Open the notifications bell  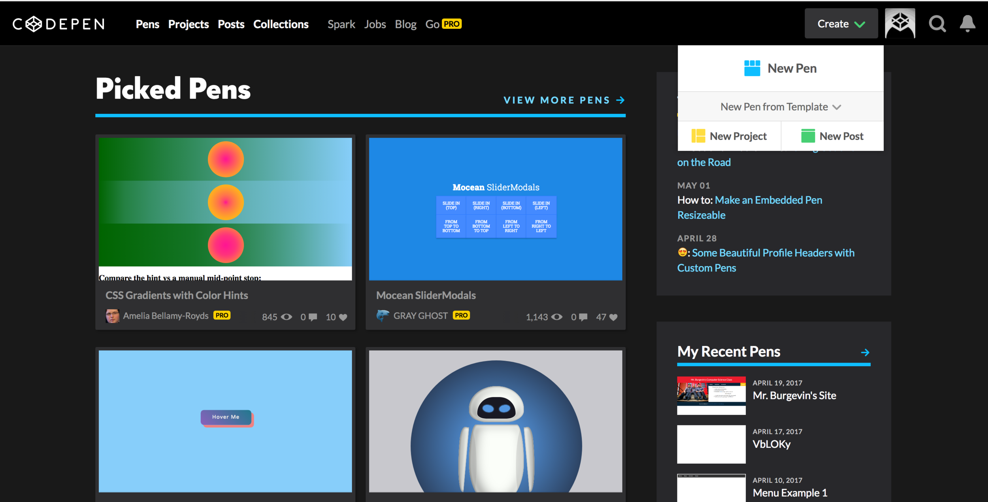point(967,24)
